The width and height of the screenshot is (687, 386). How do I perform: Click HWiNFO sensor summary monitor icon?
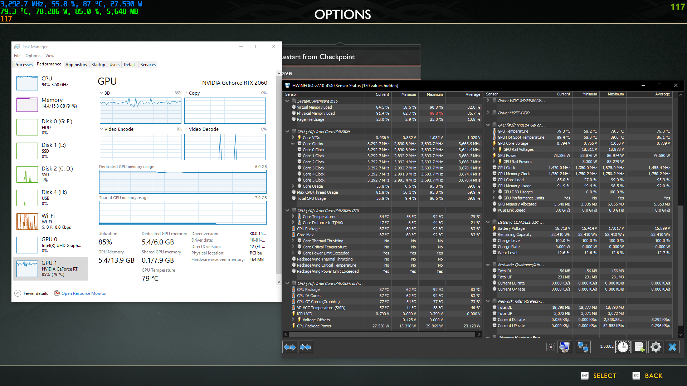(565, 347)
